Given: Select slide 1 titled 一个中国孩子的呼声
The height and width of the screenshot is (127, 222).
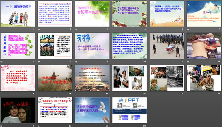Looking at the screenshot, I should (x=18, y=13).
